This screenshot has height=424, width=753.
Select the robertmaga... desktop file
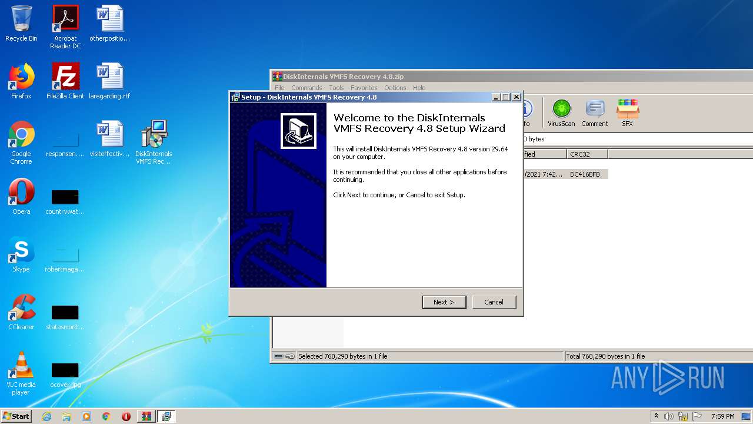point(65,259)
